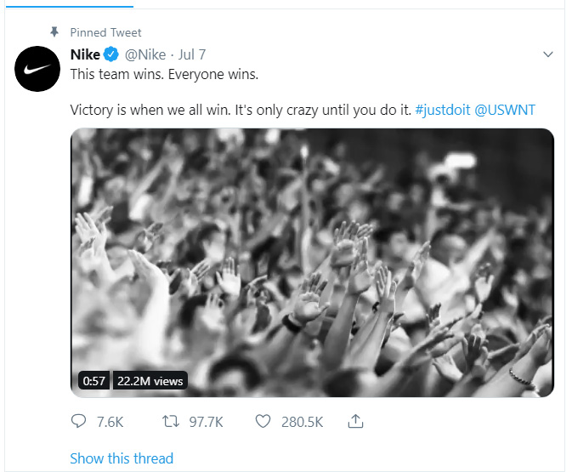This screenshot has height=472, width=572.
Task: Click the 0:57 video duration badge
Action: (93, 381)
